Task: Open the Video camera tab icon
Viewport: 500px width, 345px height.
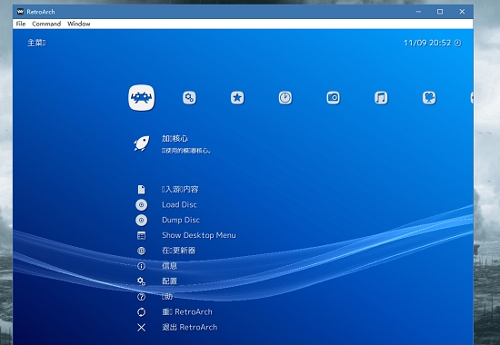Action: click(x=429, y=98)
